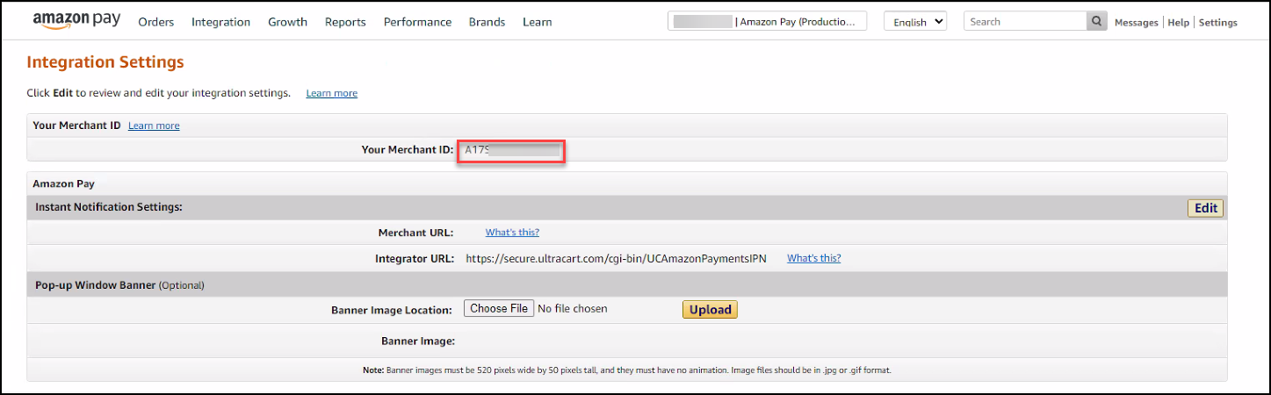Select the UltraCart Integrator URL text
Screen dimensions: 1271x395
point(616,259)
